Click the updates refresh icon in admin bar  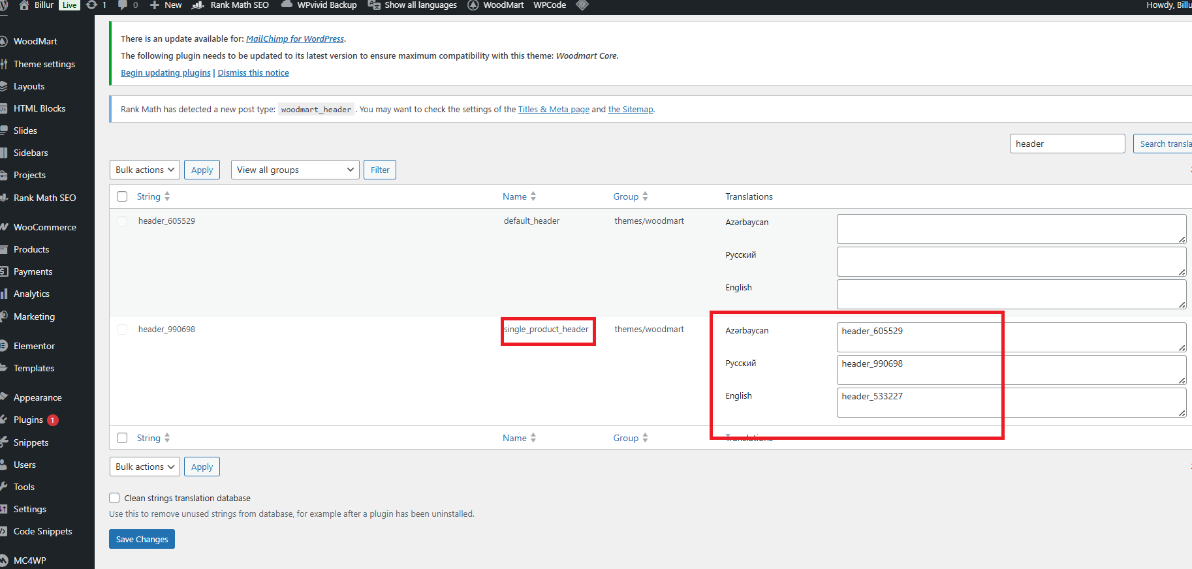[x=92, y=5]
